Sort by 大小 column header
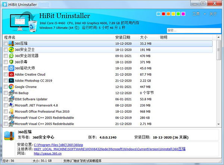The height and width of the screenshot is (165, 224). click(148, 37)
